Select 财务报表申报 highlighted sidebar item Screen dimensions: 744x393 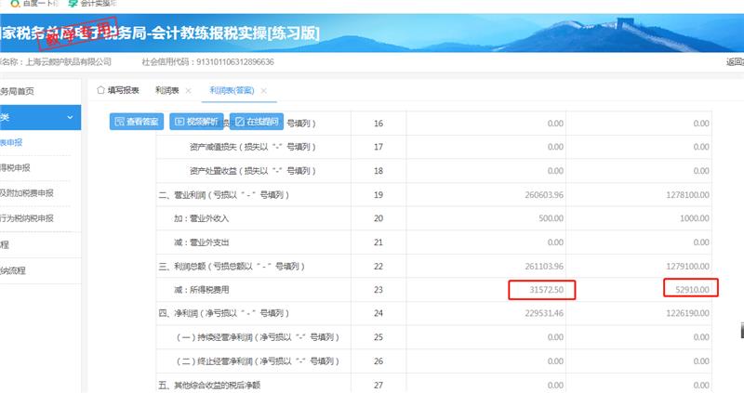[x=12, y=142]
